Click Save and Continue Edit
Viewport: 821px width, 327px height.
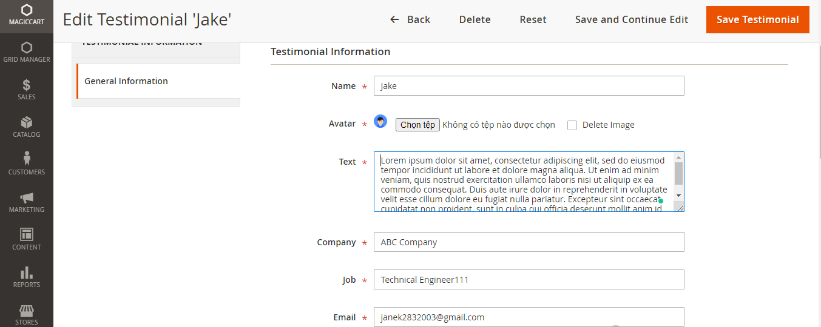point(631,20)
